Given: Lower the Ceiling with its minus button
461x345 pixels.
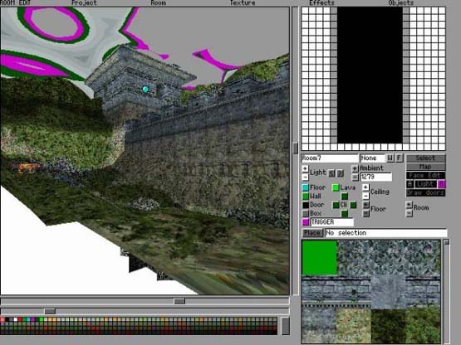Looking at the screenshot, I should [x=365, y=196].
